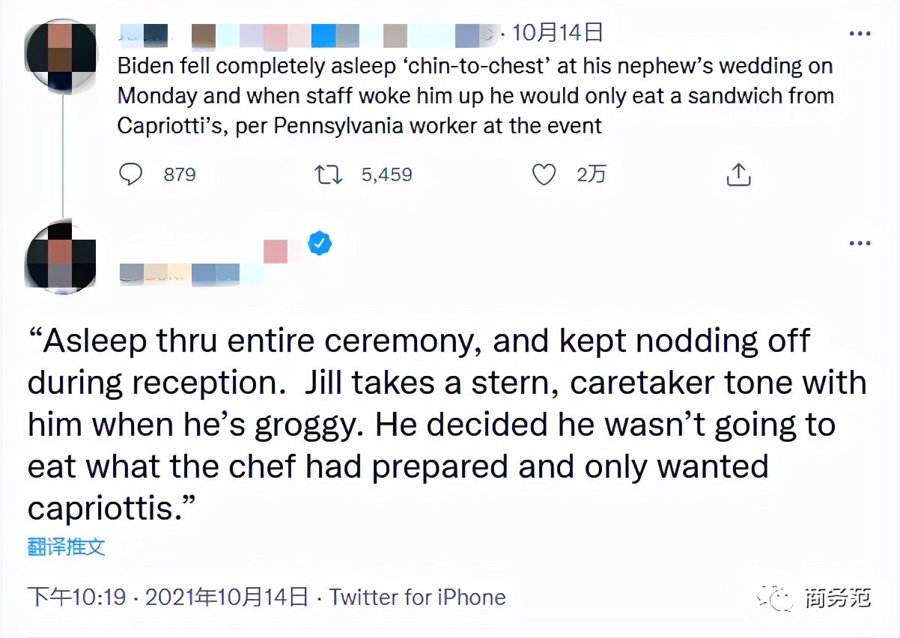The width and height of the screenshot is (900, 638).
Task: Click the 5,459 retweets count
Action: (386, 174)
